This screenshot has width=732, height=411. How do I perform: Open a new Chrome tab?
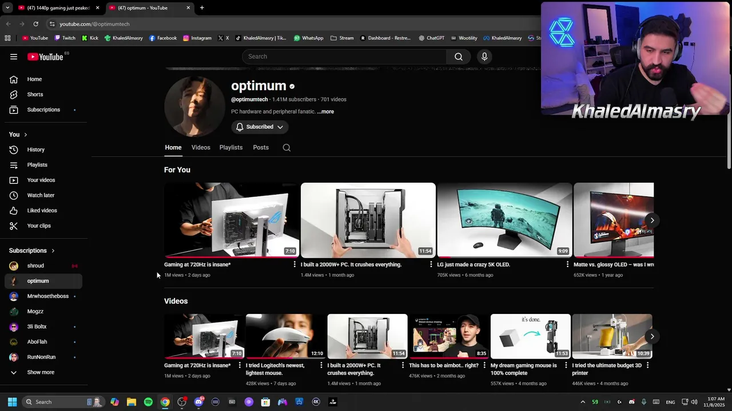click(202, 8)
